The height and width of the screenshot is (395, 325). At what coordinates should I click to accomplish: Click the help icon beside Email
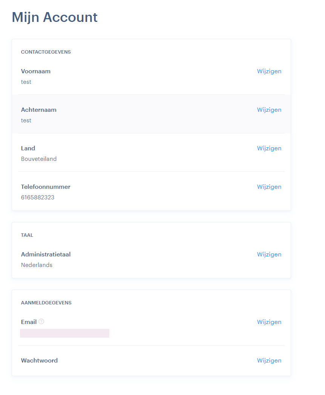pyautogui.click(x=41, y=321)
